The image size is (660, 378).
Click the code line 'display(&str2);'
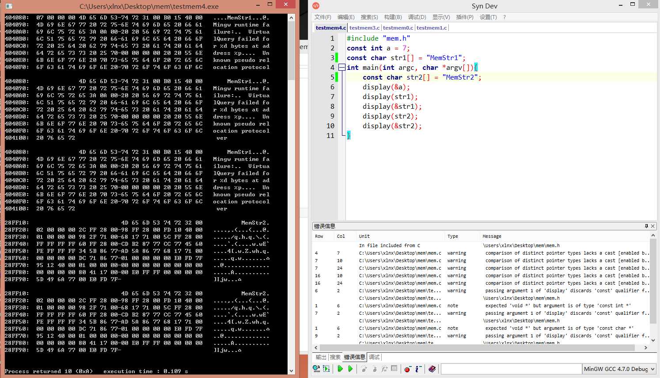pyautogui.click(x=392, y=126)
